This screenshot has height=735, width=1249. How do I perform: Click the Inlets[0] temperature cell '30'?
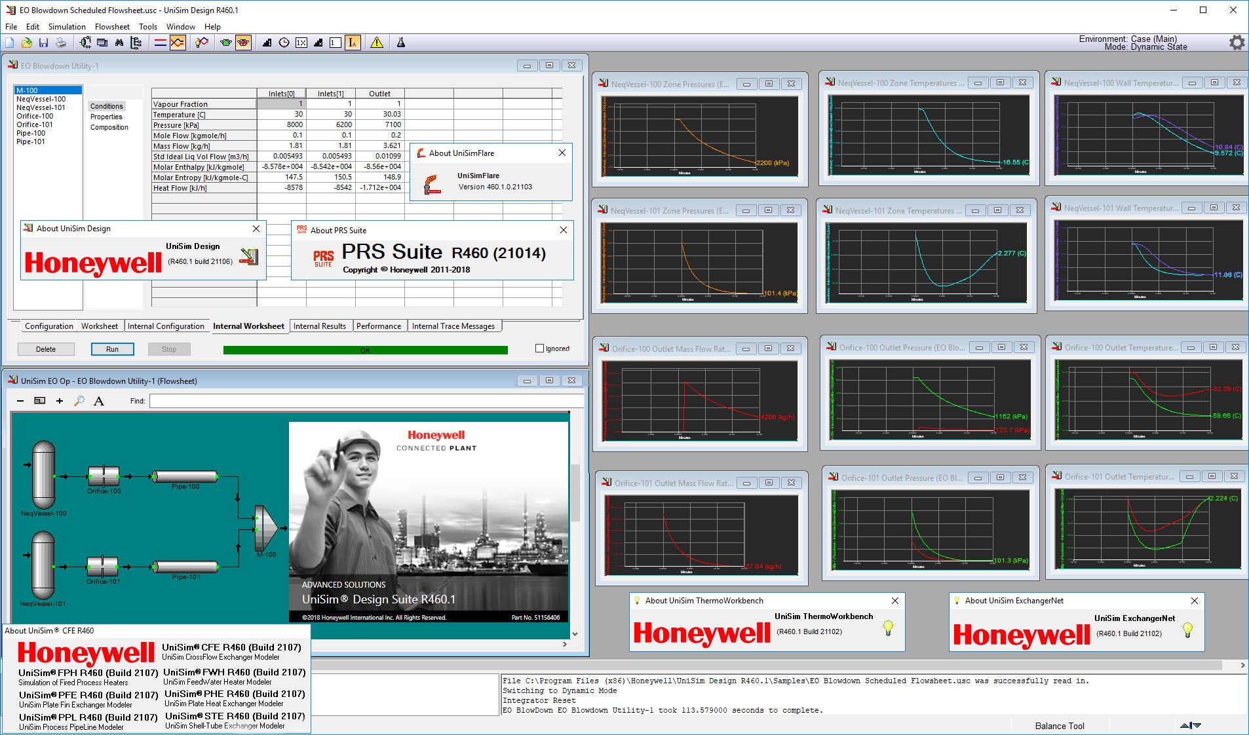pyautogui.click(x=281, y=115)
